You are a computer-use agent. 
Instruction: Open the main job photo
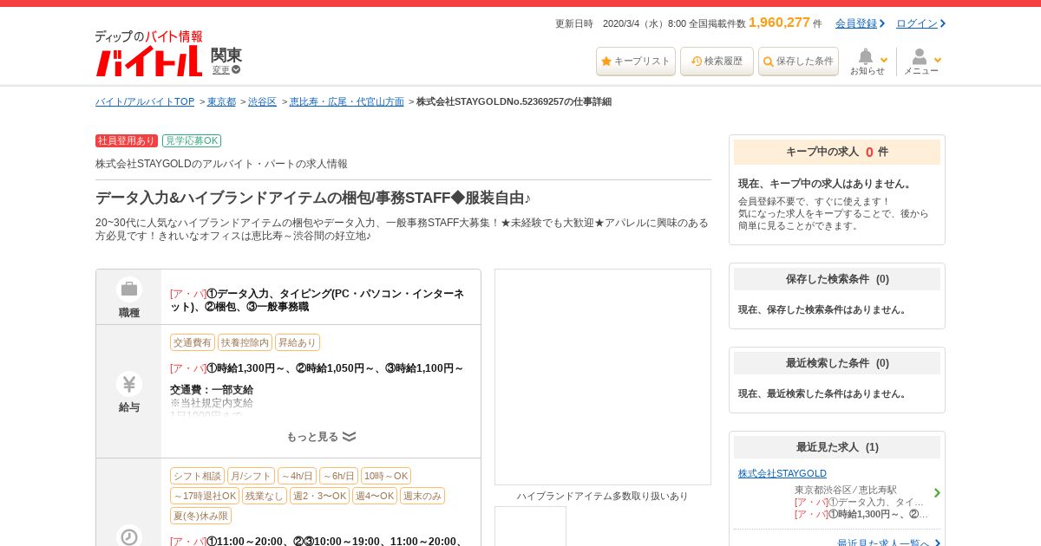[x=603, y=377]
